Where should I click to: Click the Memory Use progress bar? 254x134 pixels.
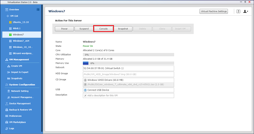(128, 63)
